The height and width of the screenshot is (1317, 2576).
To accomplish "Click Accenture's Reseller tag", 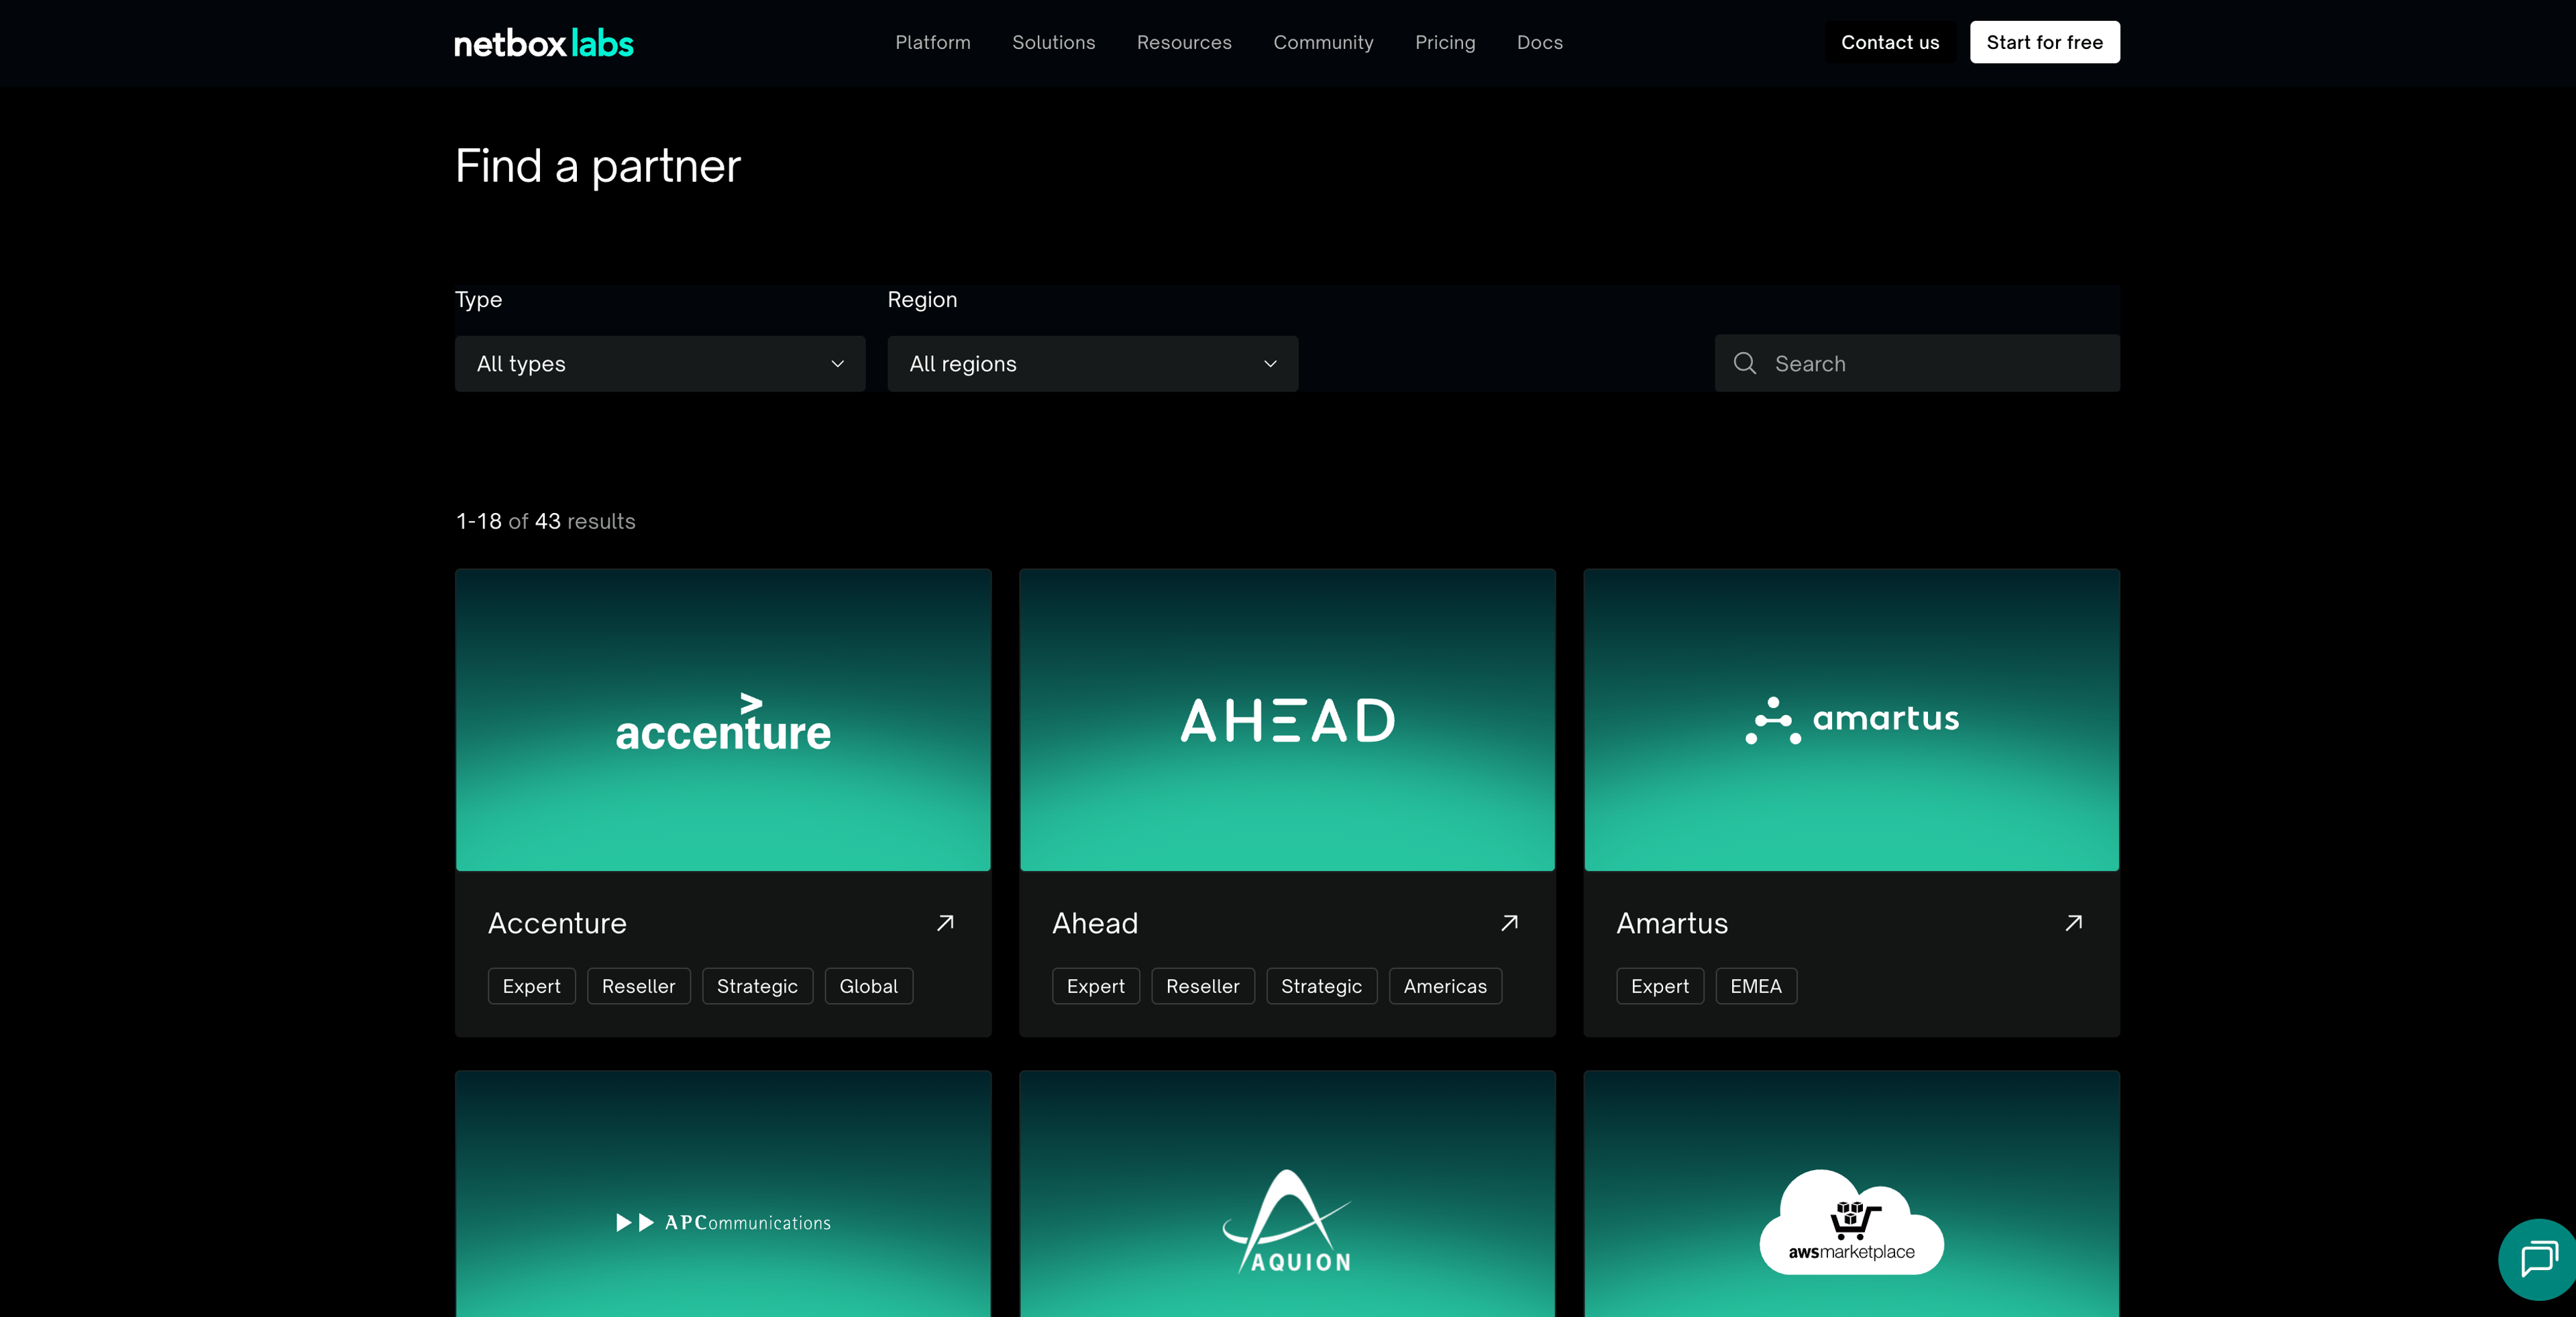I will (638, 986).
